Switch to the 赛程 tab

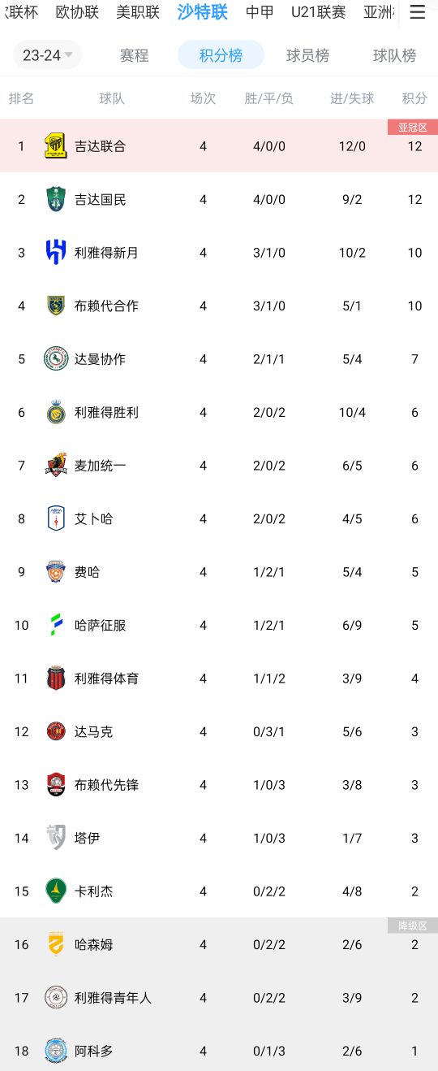[x=134, y=55]
